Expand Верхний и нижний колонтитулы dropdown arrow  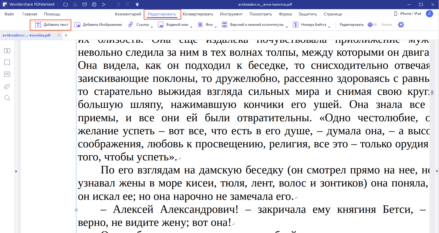pyautogui.click(x=287, y=27)
